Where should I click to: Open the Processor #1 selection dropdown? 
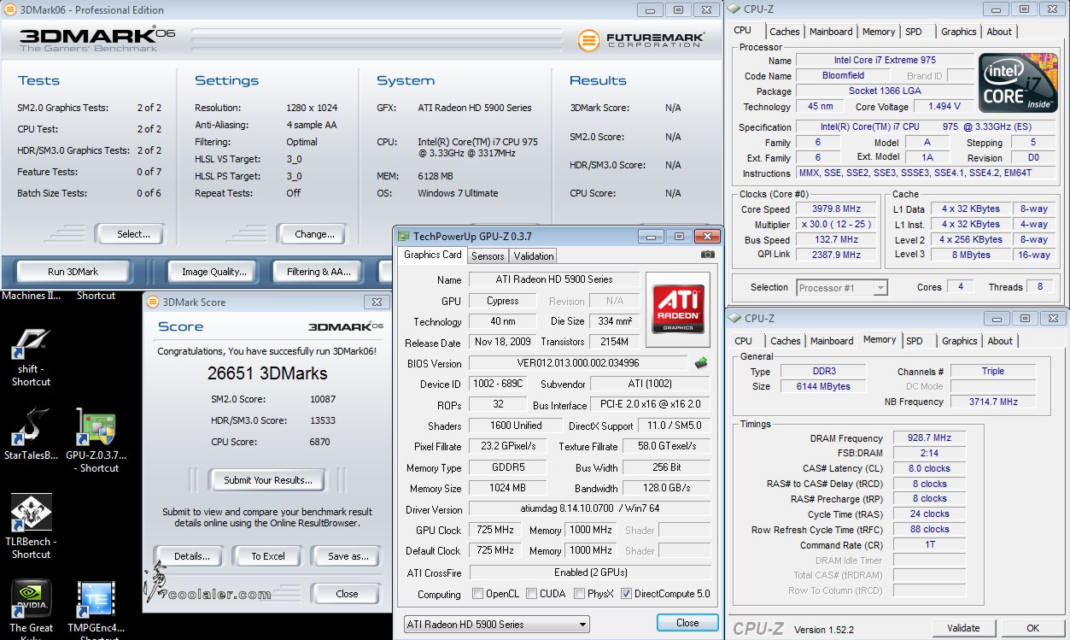842,288
